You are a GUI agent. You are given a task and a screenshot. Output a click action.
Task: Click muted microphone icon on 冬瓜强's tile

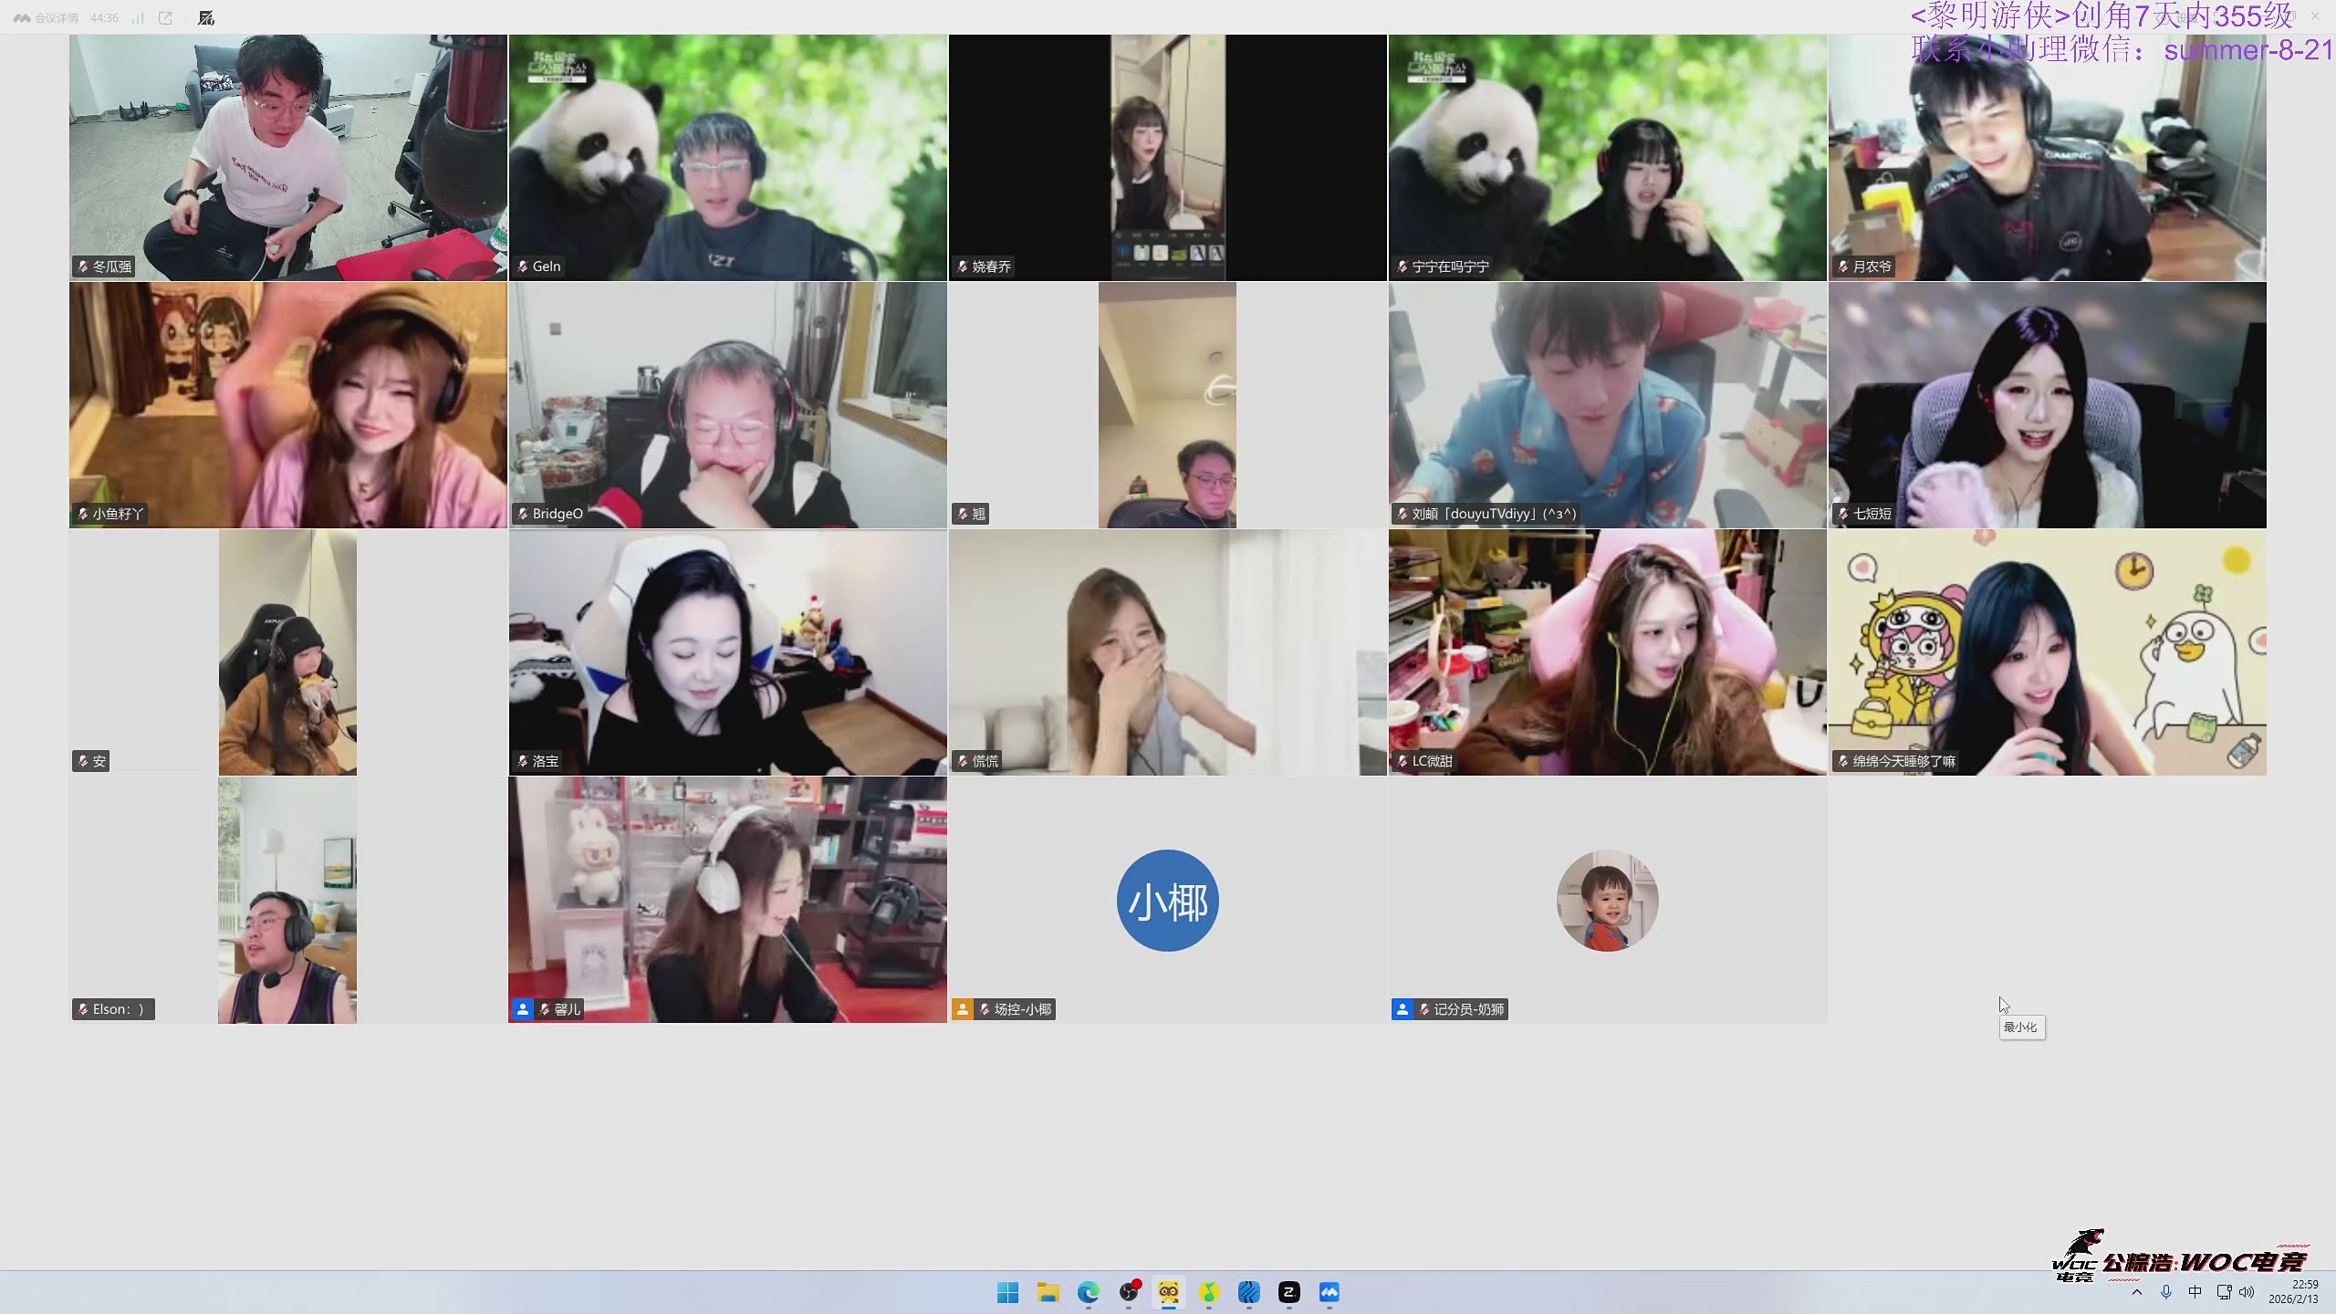click(x=83, y=266)
